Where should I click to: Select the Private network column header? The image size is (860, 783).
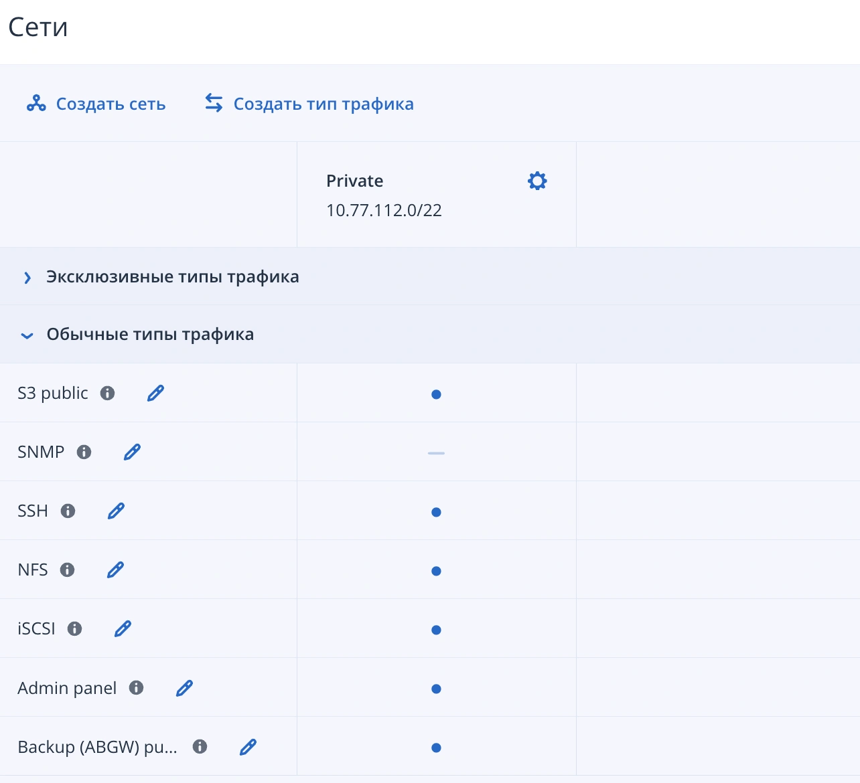point(355,181)
